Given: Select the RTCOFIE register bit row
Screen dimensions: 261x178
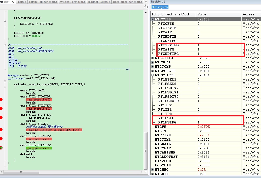Looking at the screenshot, I should pos(206,24).
